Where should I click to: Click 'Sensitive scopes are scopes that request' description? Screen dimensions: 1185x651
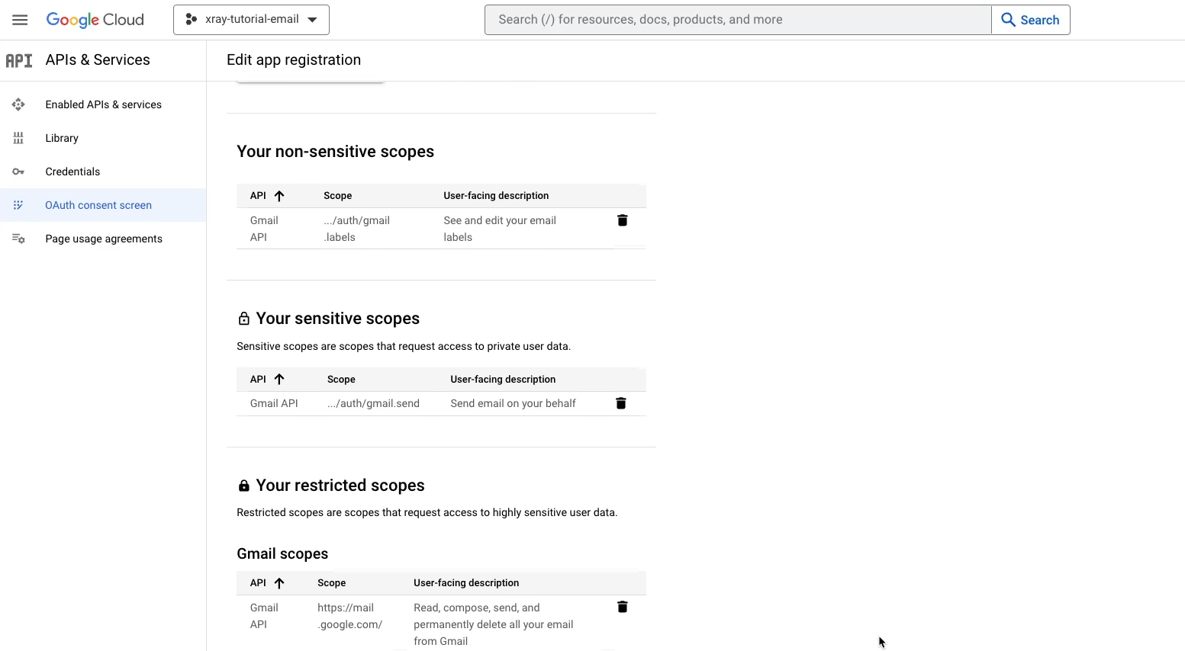(x=404, y=346)
